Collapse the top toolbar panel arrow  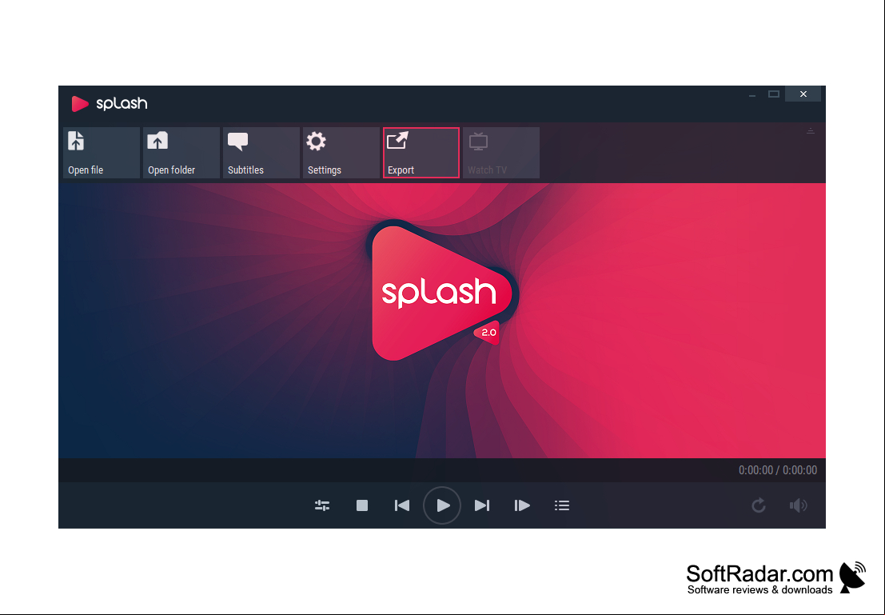[x=811, y=131]
